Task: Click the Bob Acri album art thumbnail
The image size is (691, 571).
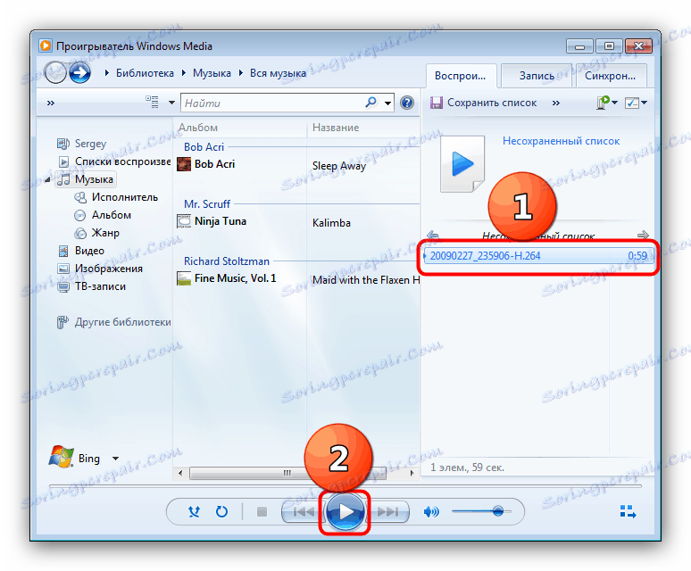Action: 184,164
